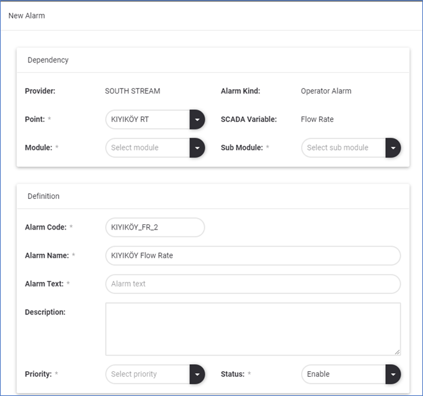Click the empty Alarm text input
This screenshot has height=396, width=423.
(253, 284)
